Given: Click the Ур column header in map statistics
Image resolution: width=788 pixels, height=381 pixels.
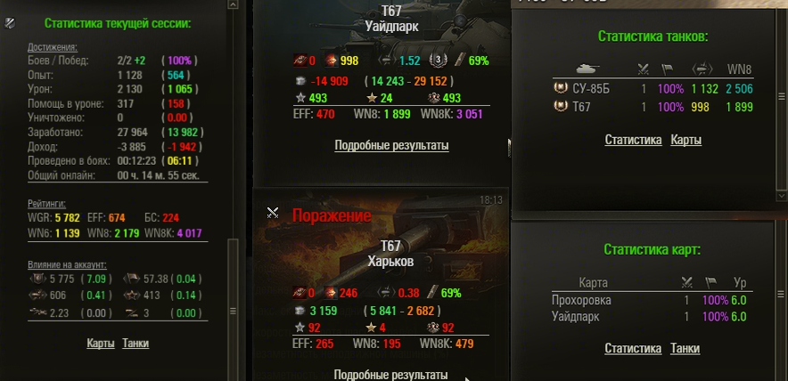Looking at the screenshot, I should coord(740,282).
